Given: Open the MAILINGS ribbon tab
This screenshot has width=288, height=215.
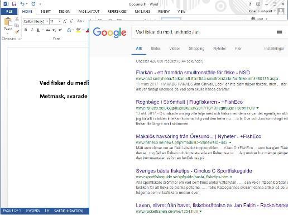Looking at the screenshot, I should pyautogui.click(x=142, y=12).
